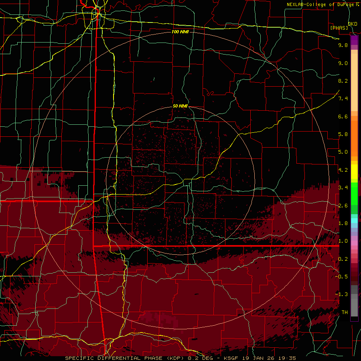Click the 9.0 value on the color scale
361x361 pixels.
pos(343,63)
